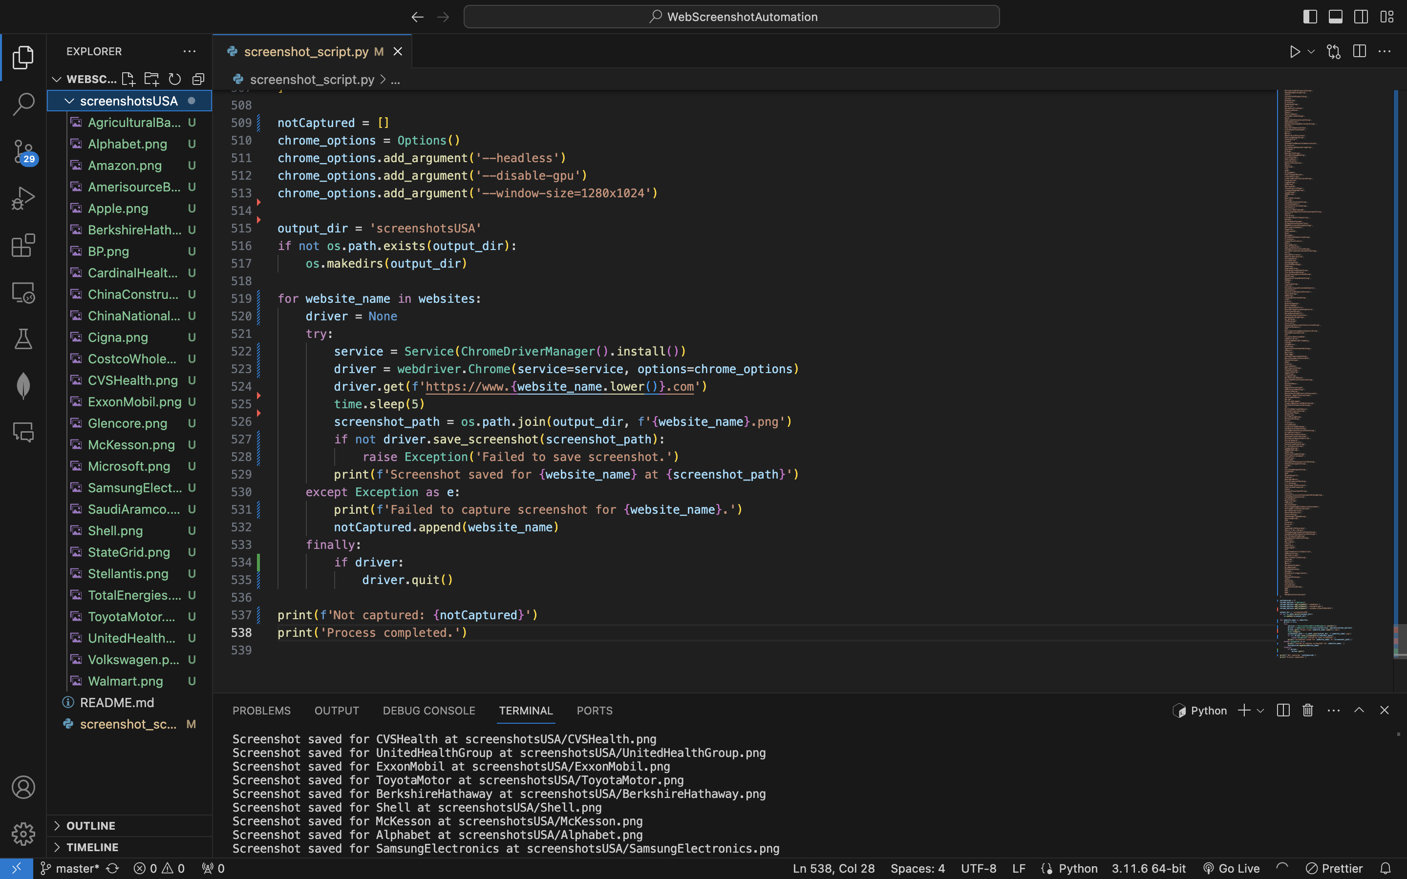Screen dimensions: 1407x879
Task: Collapse the WEBSC... workspace root section
Action: coord(56,79)
